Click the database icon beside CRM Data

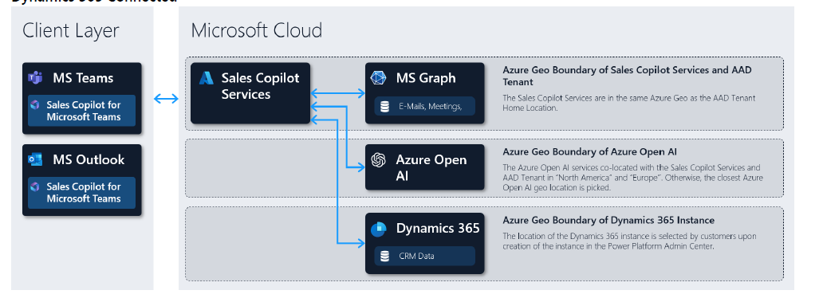coord(384,256)
